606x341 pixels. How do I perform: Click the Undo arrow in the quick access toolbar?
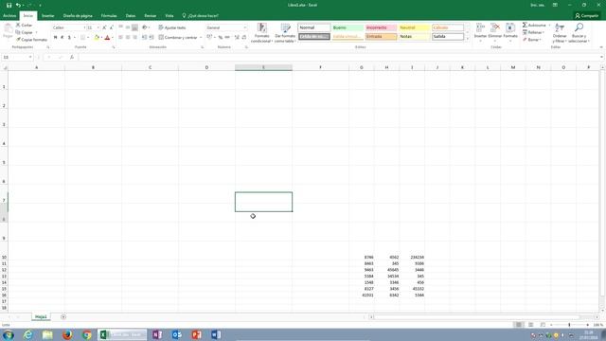tap(18, 5)
